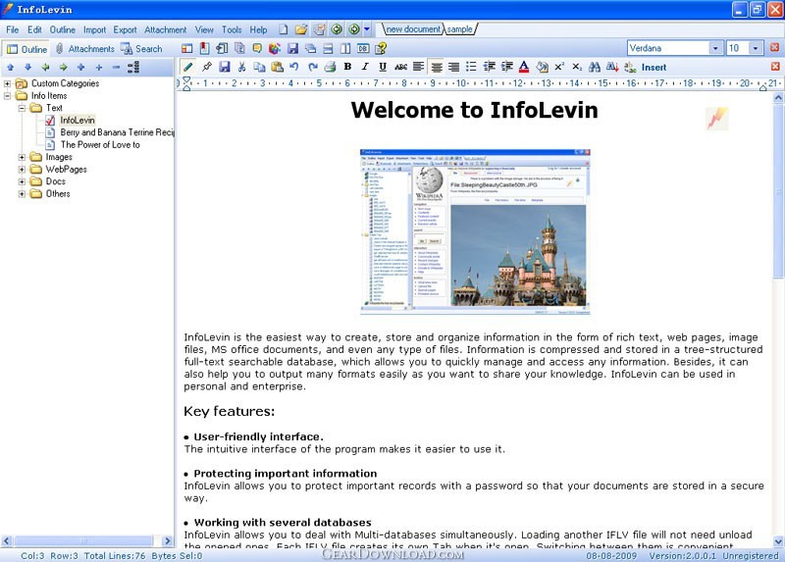Viewport: 785px width, 562px height.
Task: Open the font size 10 dropdown
Action: tap(756, 48)
